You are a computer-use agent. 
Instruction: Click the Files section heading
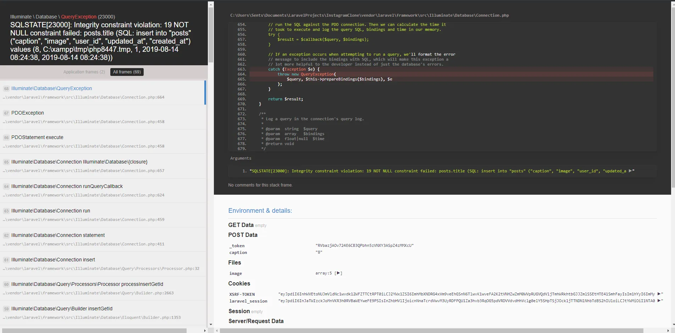click(234, 262)
